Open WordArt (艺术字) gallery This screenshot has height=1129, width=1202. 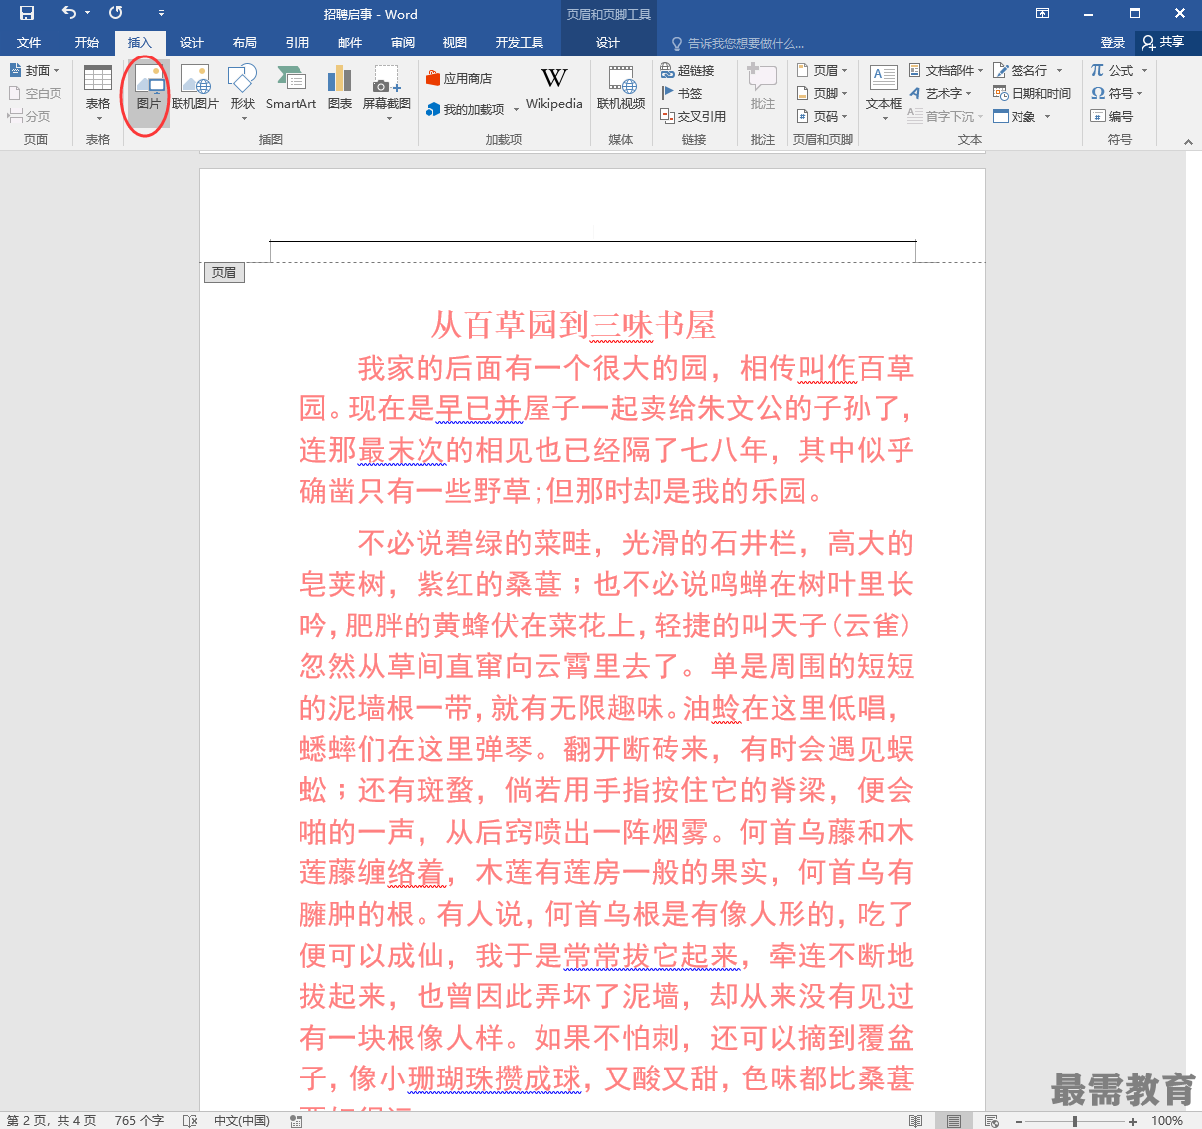click(940, 93)
